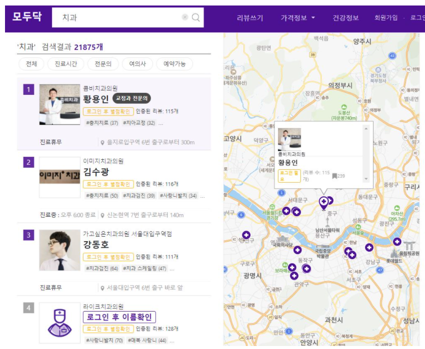Click 라이크치과의원 clinic name
The width and height of the screenshot is (425, 349).
[103, 307]
